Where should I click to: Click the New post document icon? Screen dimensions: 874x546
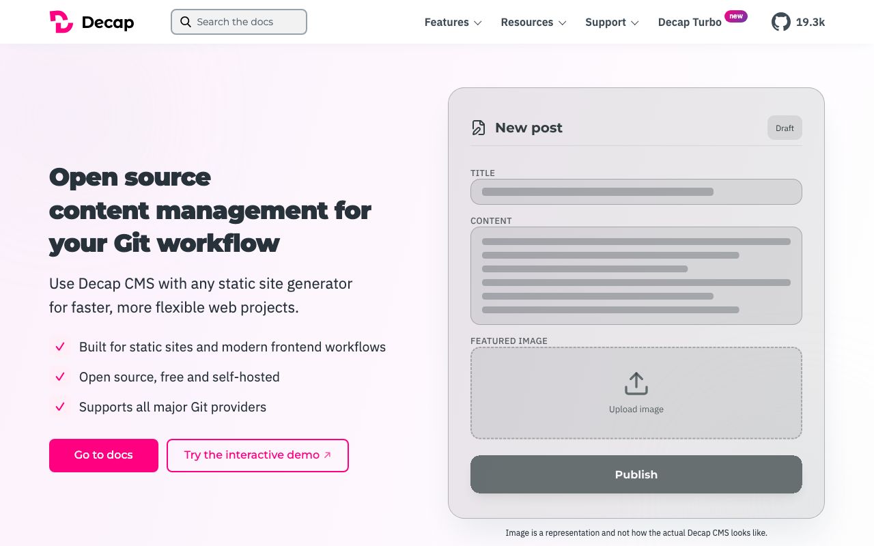pyautogui.click(x=479, y=128)
